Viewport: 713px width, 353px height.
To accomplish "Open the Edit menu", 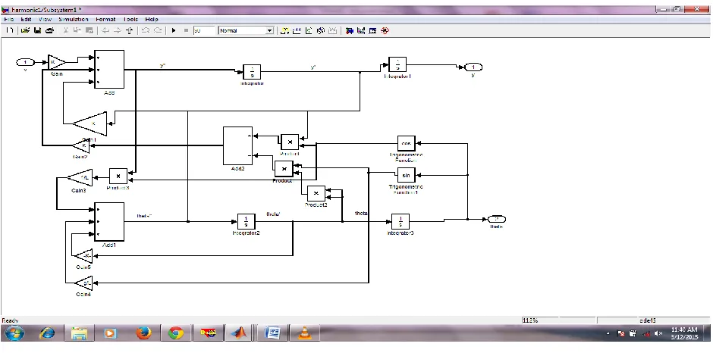I will click(26, 19).
